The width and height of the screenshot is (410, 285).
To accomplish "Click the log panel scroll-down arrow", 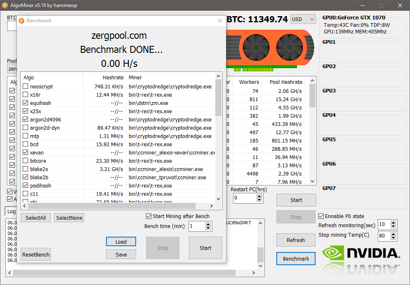I will tap(260, 266).
